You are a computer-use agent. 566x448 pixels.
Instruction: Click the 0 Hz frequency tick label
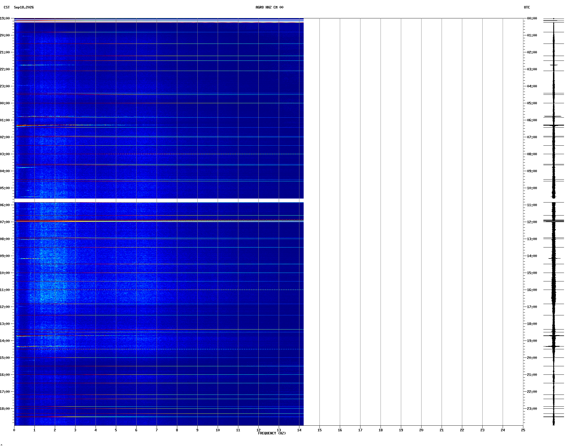[14, 430]
